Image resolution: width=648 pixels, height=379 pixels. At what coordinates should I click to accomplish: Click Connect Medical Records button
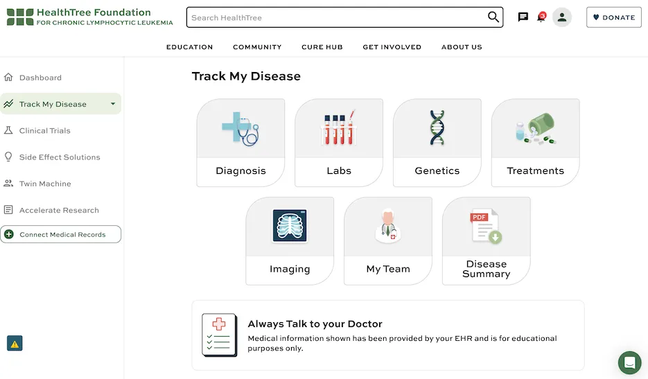click(61, 235)
